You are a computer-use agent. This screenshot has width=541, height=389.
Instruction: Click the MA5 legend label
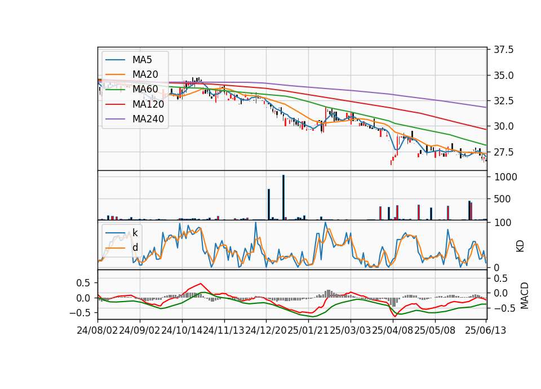click(142, 60)
